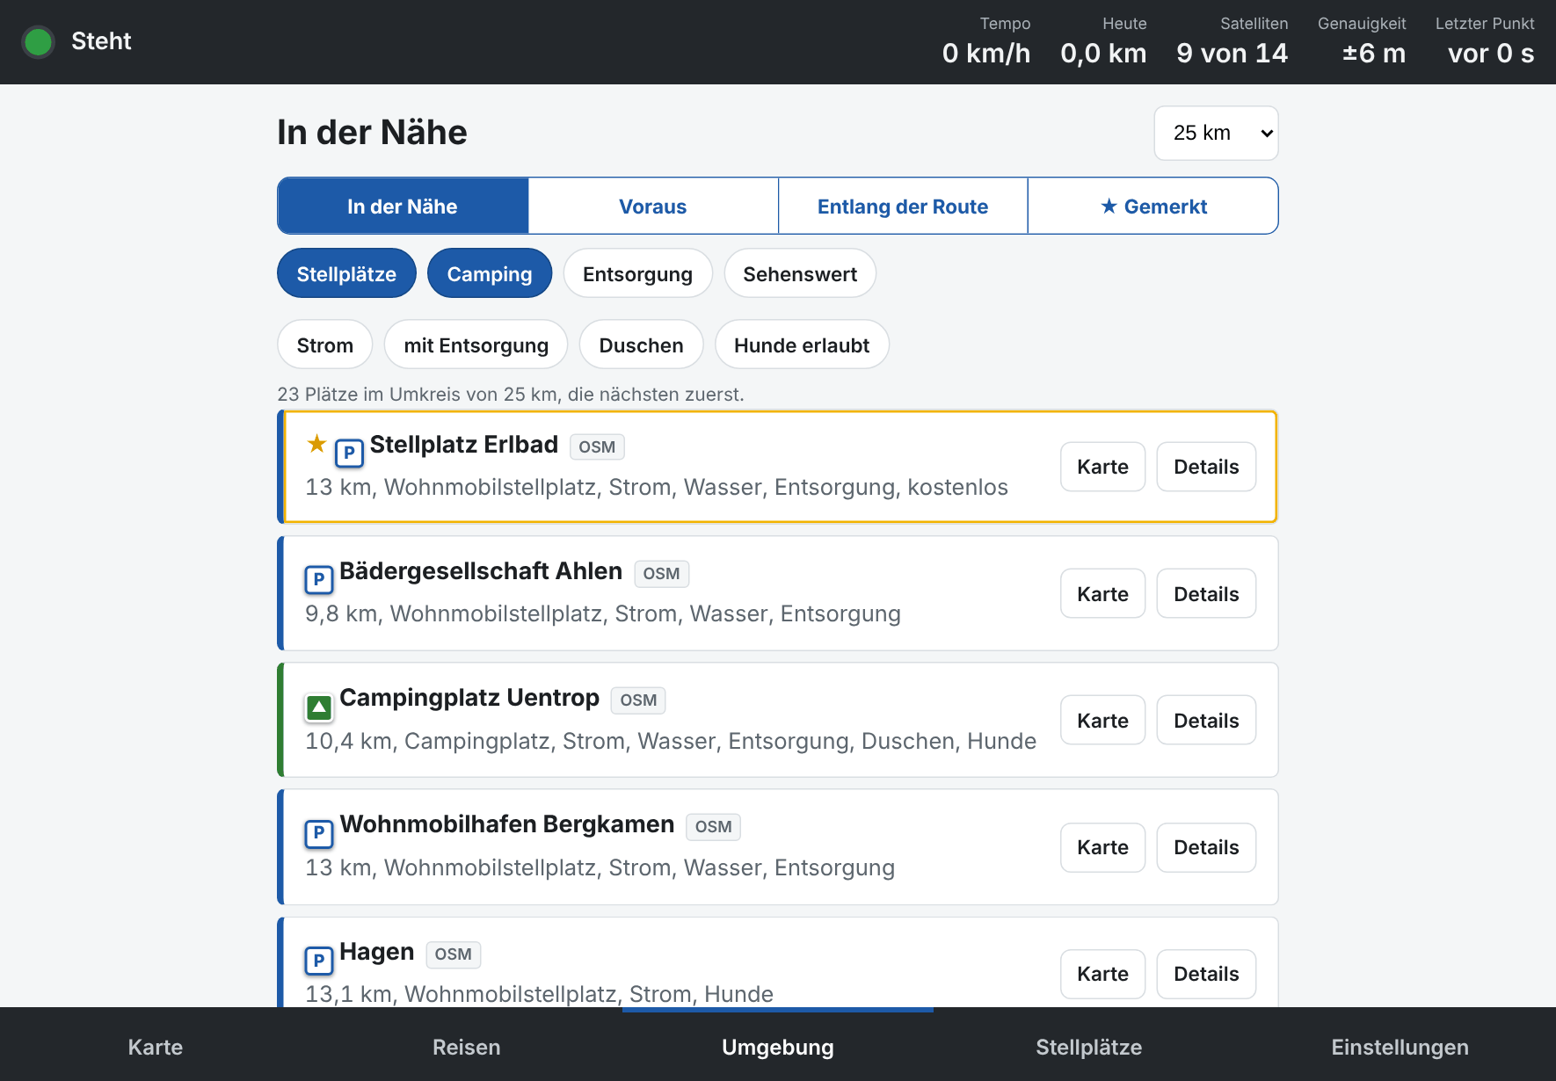Click the parking icon next to Hagen

(319, 961)
